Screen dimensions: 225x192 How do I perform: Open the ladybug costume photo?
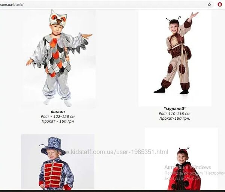[x=181, y=158]
